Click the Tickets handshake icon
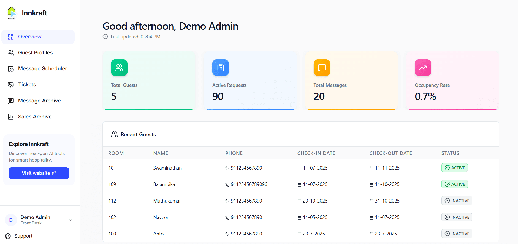 pos(11,85)
